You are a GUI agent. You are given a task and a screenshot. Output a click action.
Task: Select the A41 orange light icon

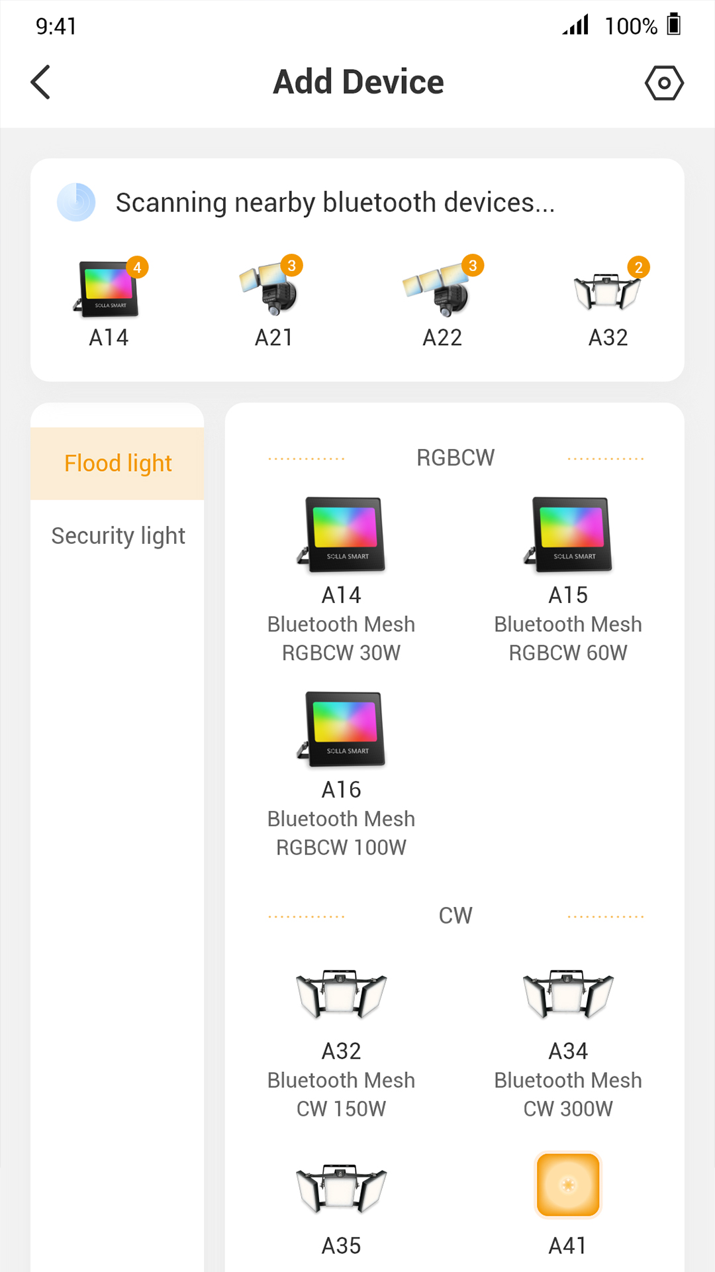click(568, 1185)
